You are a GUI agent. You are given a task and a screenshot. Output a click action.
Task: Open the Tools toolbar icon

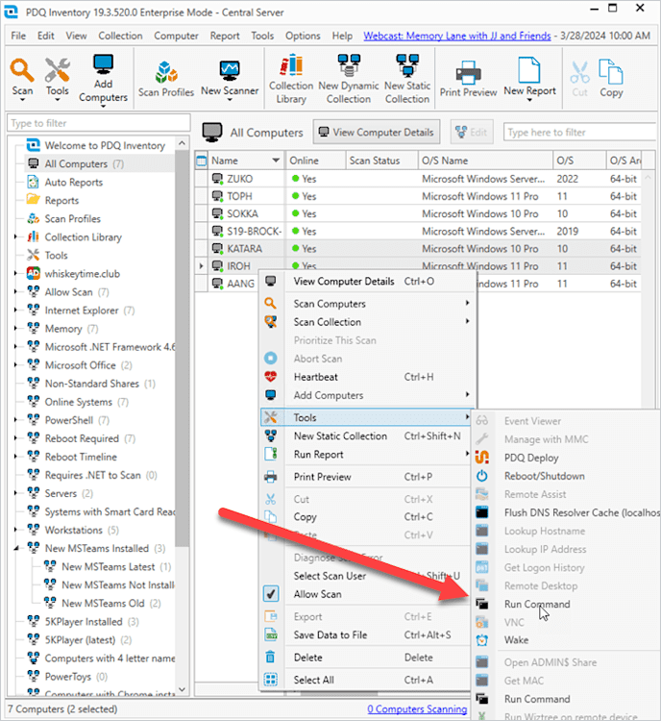coord(57,70)
